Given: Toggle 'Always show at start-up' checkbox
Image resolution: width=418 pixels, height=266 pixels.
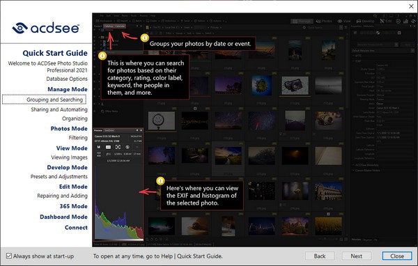Looking at the screenshot, I should (x=9, y=256).
